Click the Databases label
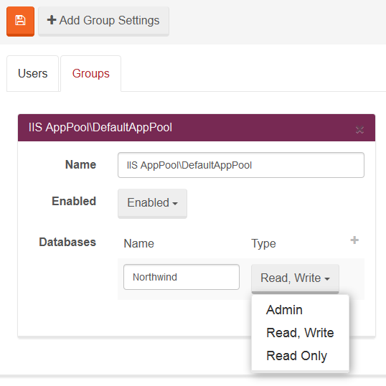 point(67,242)
